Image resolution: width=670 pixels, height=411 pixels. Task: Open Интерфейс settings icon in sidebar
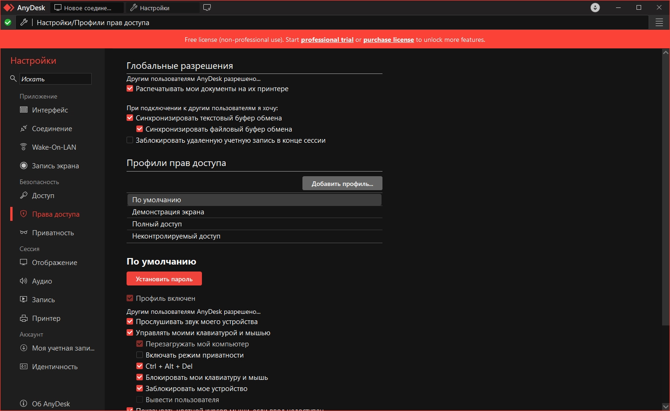point(24,110)
